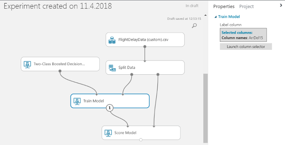Collapse the Train Model properties section

(215, 17)
